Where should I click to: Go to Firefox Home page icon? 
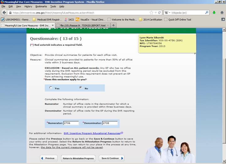pyautogui.click(x=222, y=13)
